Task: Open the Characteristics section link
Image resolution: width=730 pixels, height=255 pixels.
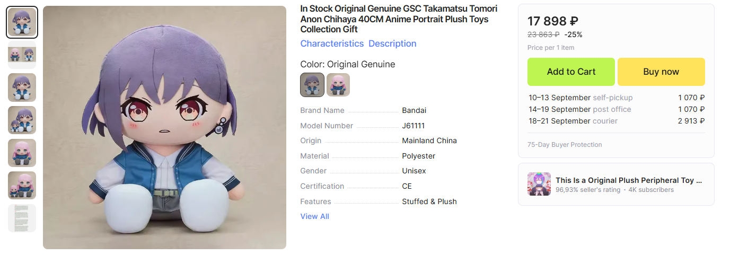Action: [332, 43]
